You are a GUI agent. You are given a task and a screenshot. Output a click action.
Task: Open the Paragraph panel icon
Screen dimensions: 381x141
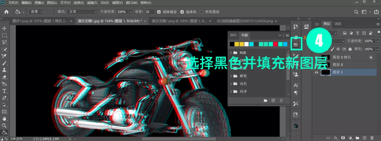(296, 93)
